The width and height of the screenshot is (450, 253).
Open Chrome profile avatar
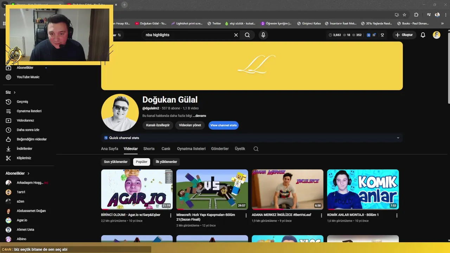coord(437,15)
